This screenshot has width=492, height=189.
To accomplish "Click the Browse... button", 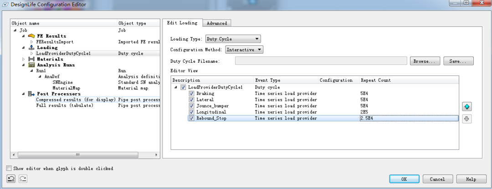I will (x=425, y=61).
